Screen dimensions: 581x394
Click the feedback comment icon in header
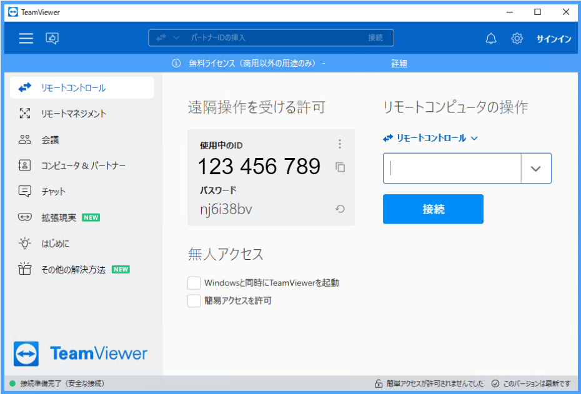[x=52, y=39]
